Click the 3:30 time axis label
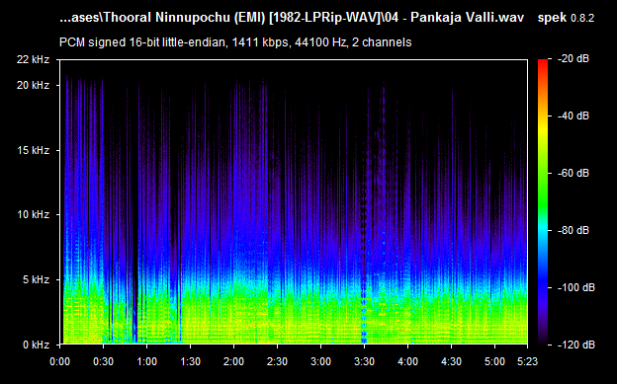This screenshot has height=384, width=617. coord(364,361)
